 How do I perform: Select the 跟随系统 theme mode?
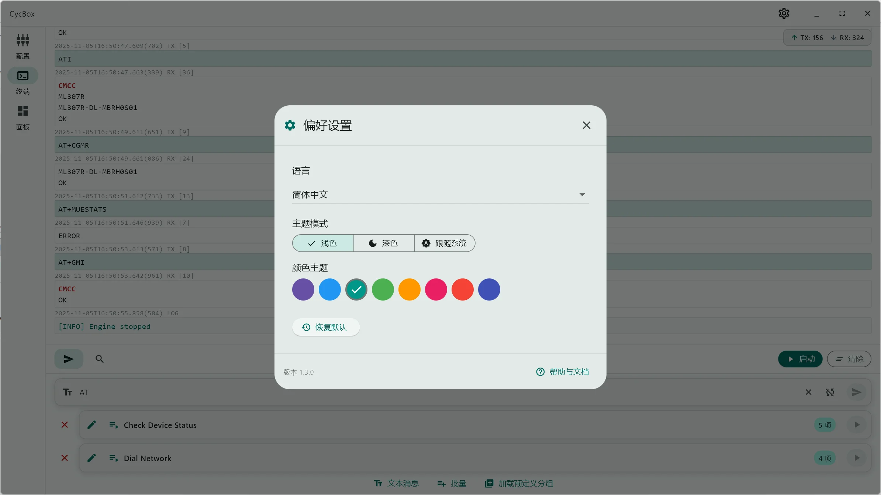click(444, 243)
